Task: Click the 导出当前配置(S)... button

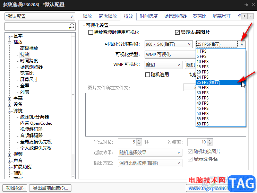Action: 50,188
